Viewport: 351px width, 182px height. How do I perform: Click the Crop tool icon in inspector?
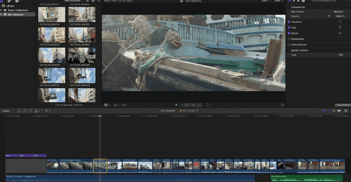tap(340, 27)
